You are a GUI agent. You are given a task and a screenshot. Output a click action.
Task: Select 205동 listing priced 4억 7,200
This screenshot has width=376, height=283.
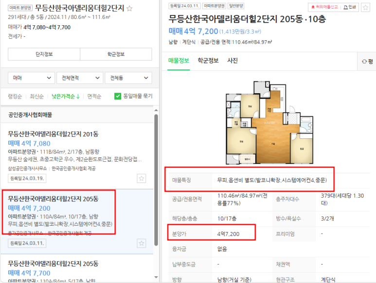pos(77,221)
